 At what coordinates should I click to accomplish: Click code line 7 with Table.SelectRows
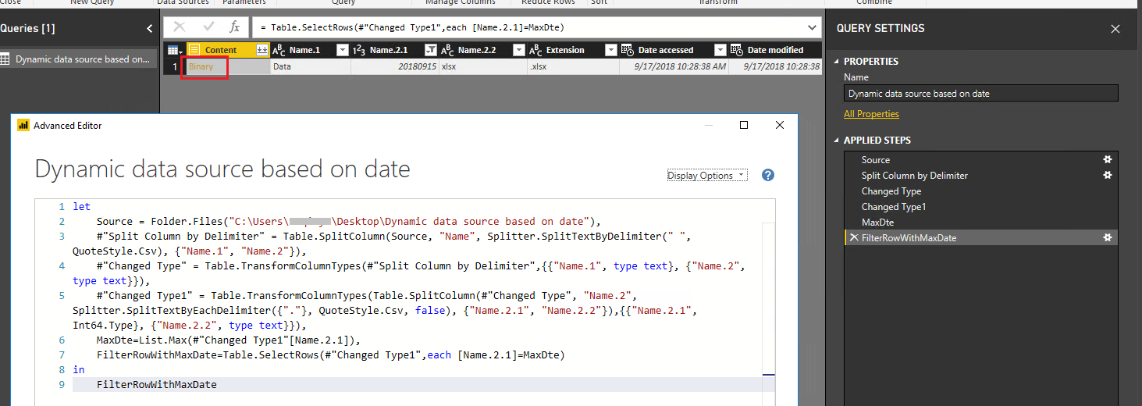point(330,355)
